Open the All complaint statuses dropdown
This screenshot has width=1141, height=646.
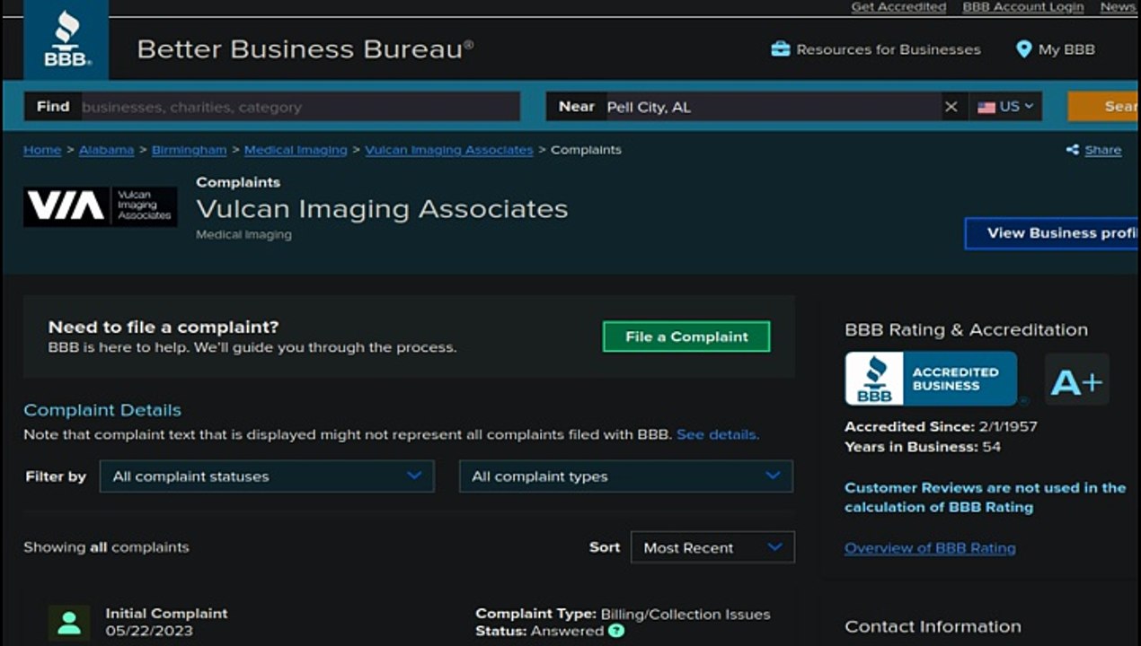267,476
